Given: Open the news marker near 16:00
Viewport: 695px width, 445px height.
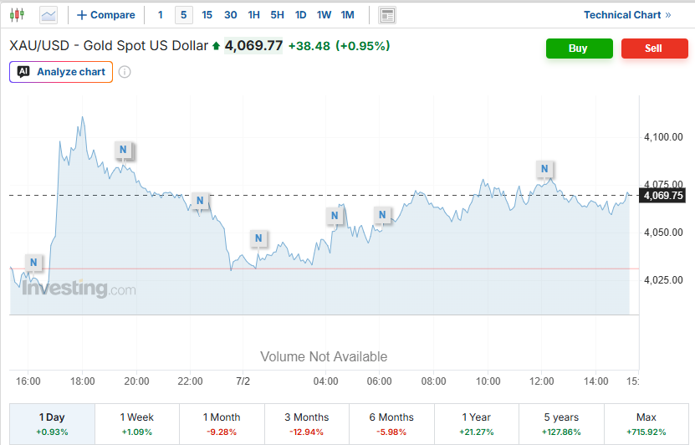Looking at the screenshot, I should coord(33,263).
